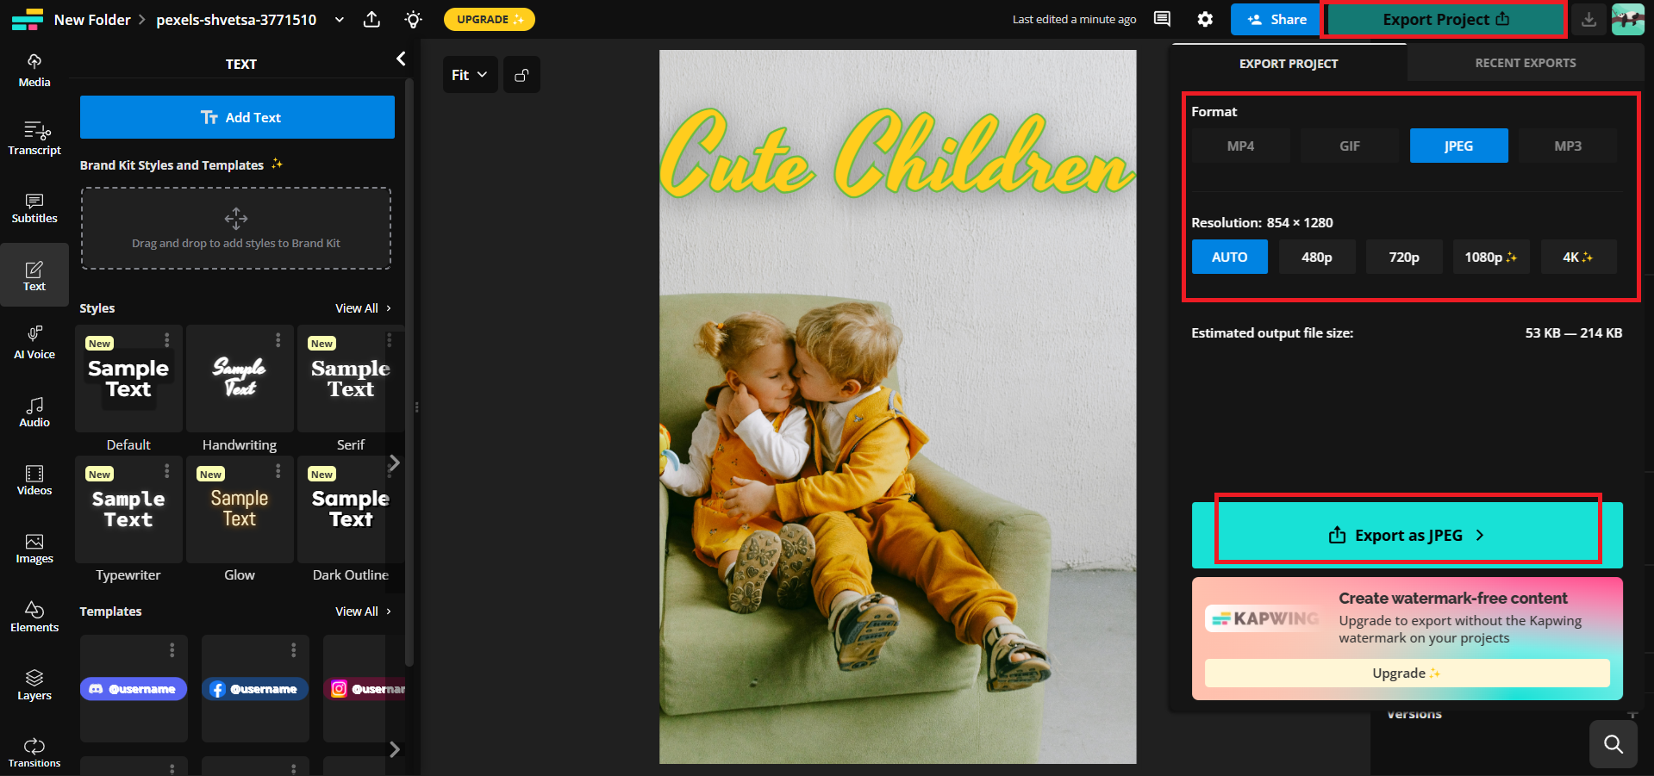Select 720p export resolution

click(1403, 256)
